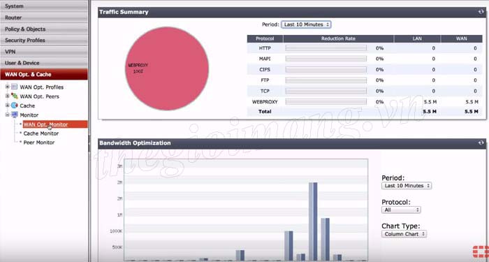Refresh the Traffic Summary widget
489x262 pixels.
click(481, 12)
